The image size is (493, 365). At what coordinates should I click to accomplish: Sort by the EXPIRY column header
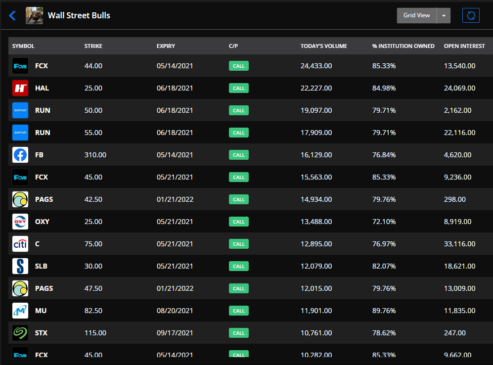166,46
